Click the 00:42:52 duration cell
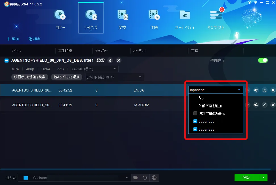Image resolution: width=276 pixels, height=185 pixels. [65, 90]
